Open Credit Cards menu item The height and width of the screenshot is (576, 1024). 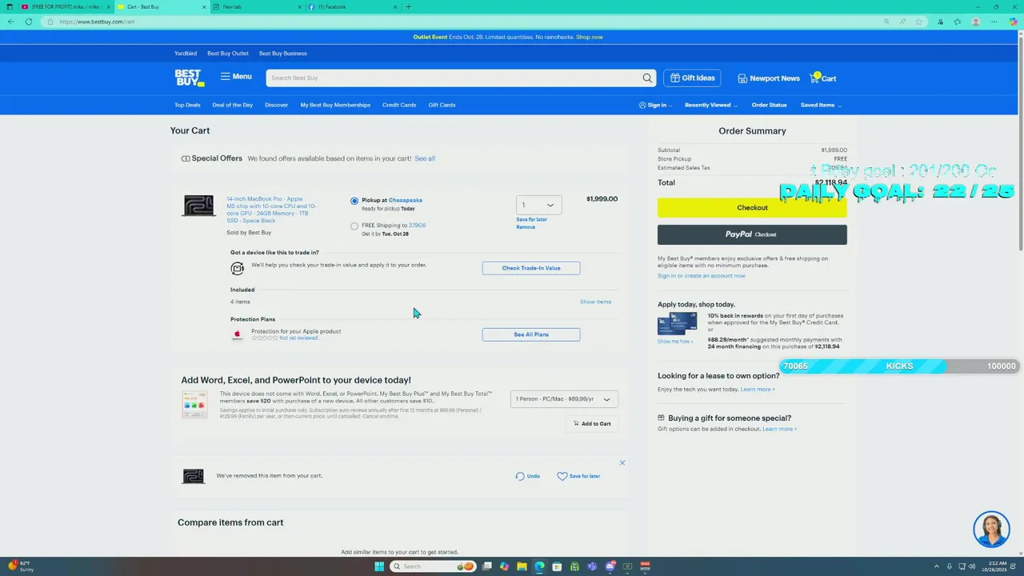[x=399, y=105]
